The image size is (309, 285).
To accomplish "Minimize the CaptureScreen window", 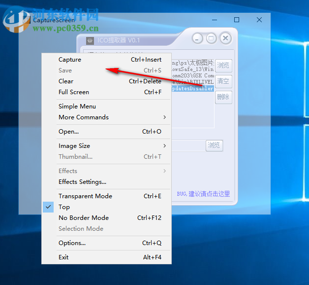I will [x=215, y=20].
